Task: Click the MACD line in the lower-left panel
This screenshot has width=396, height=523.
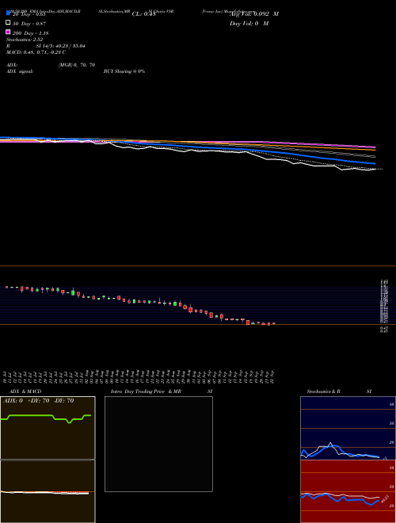Action: (x=44, y=493)
